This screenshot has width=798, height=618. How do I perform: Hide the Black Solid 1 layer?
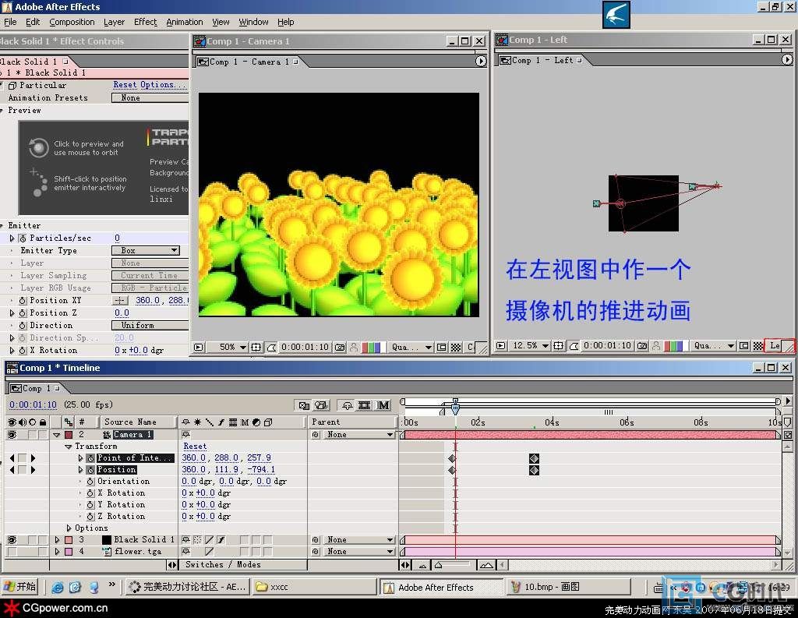(x=12, y=539)
